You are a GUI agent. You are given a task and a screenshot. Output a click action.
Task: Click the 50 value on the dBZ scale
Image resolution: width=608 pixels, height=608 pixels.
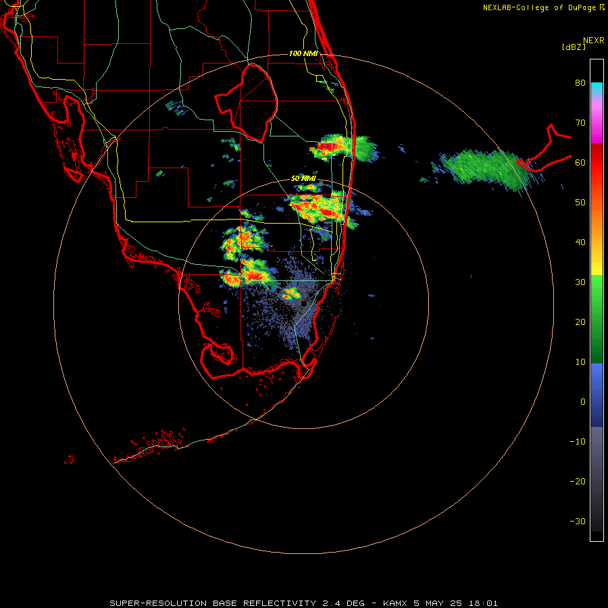tap(580, 203)
